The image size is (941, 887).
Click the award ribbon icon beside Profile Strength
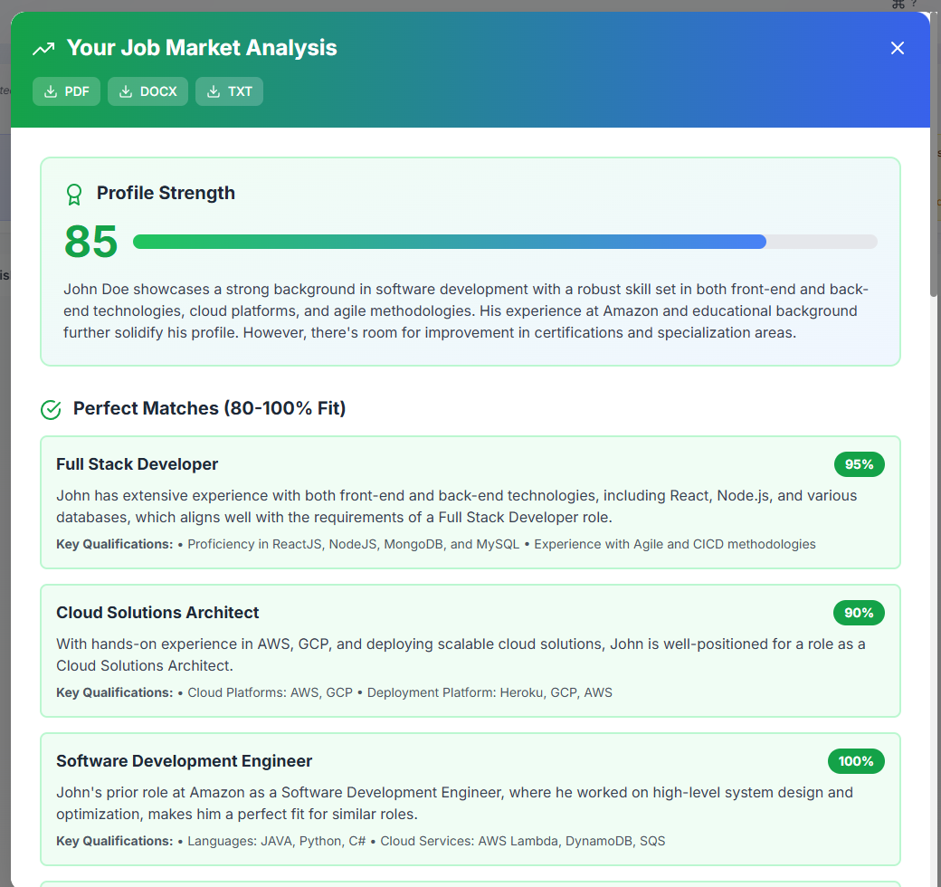point(73,193)
